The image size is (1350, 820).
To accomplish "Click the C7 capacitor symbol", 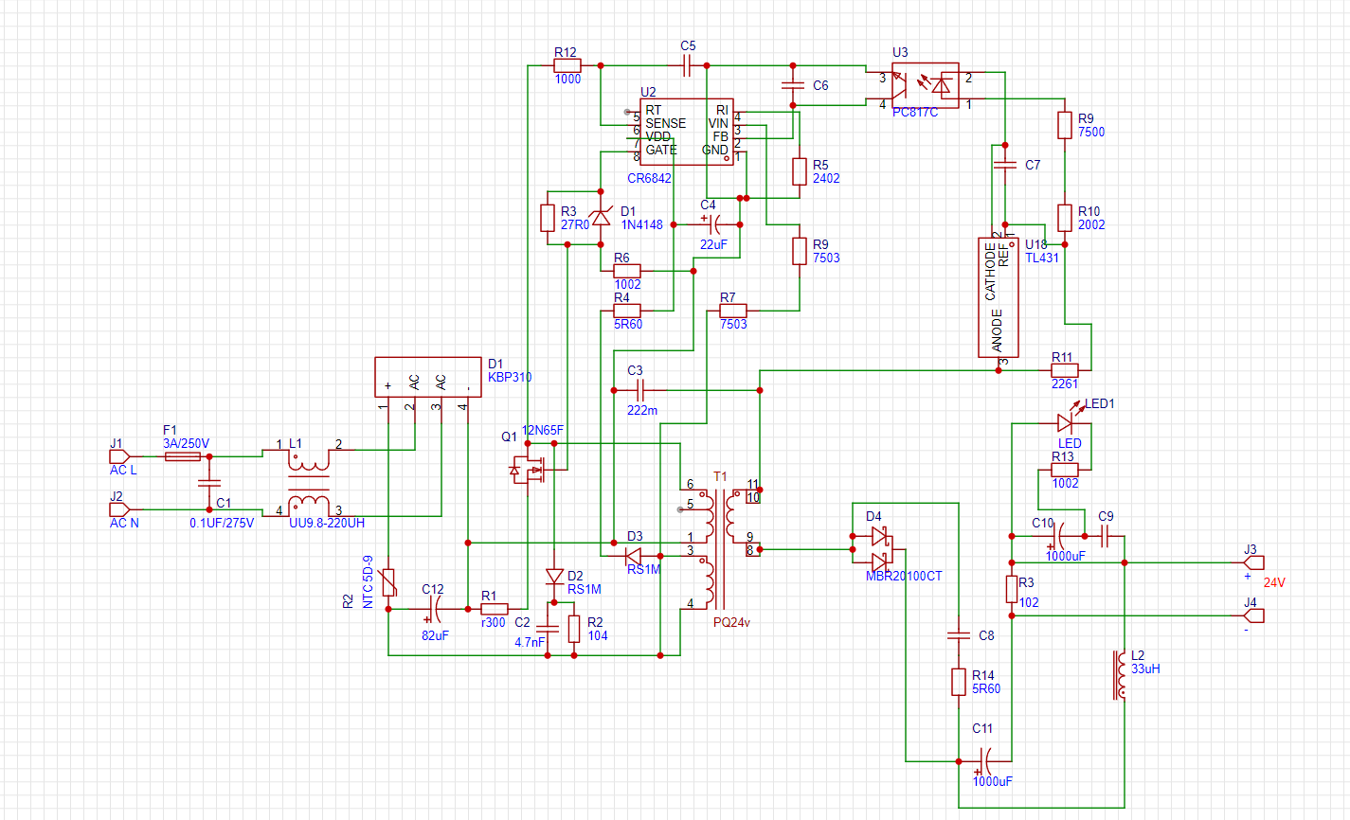I will 1005,165.
